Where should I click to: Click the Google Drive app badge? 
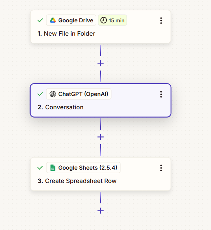pos(71,20)
